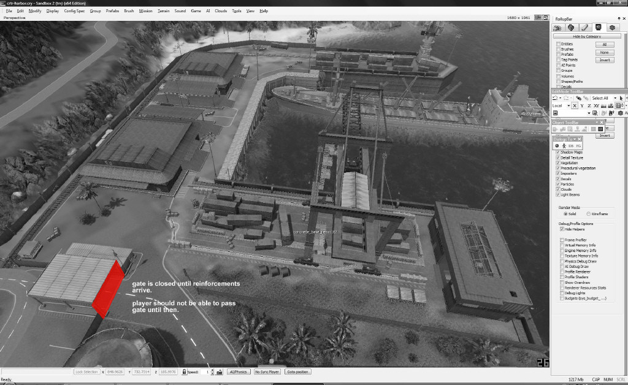Open the Select All filter dropdown
Viewport: 628px width, 385px height.
(x=615, y=98)
